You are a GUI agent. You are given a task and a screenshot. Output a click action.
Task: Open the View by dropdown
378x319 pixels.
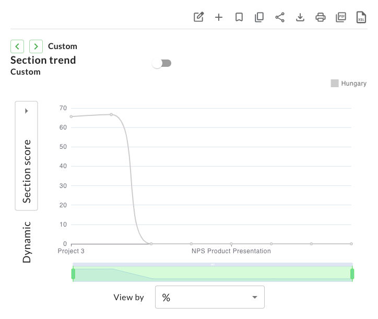coord(210,298)
